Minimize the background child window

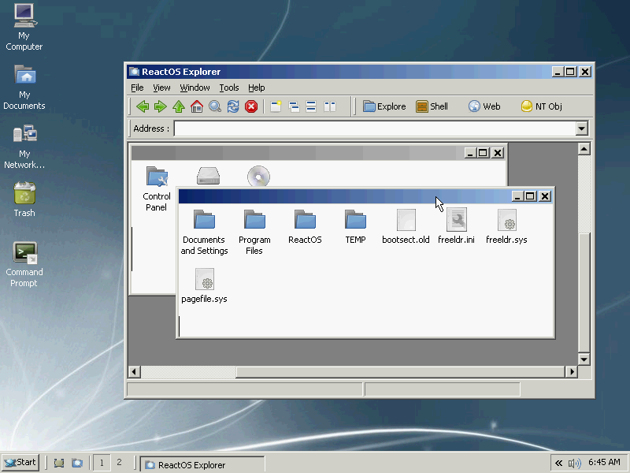click(469, 153)
